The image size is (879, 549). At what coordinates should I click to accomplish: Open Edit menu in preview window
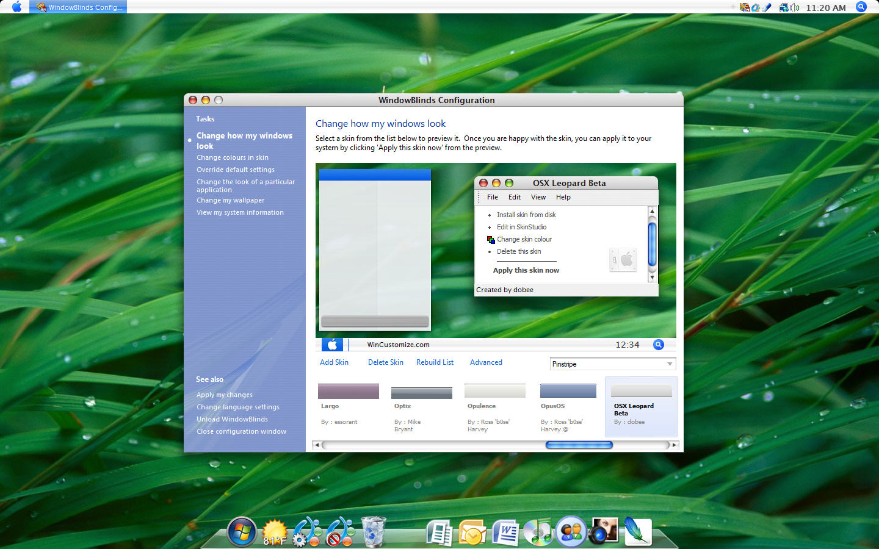tap(515, 197)
